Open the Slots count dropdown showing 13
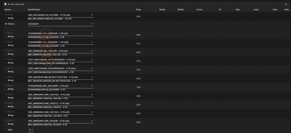 pos(31,130)
